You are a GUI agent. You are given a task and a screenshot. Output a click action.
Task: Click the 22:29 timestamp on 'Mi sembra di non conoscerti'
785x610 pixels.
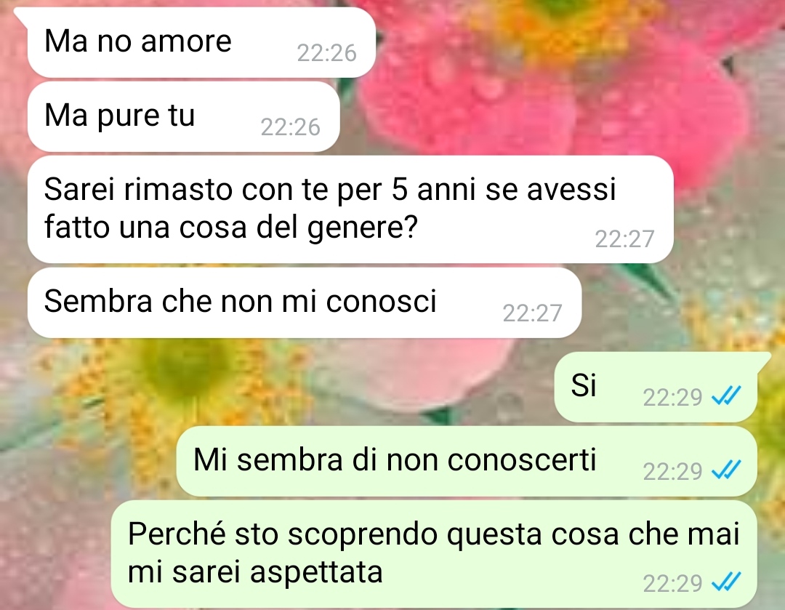click(672, 472)
